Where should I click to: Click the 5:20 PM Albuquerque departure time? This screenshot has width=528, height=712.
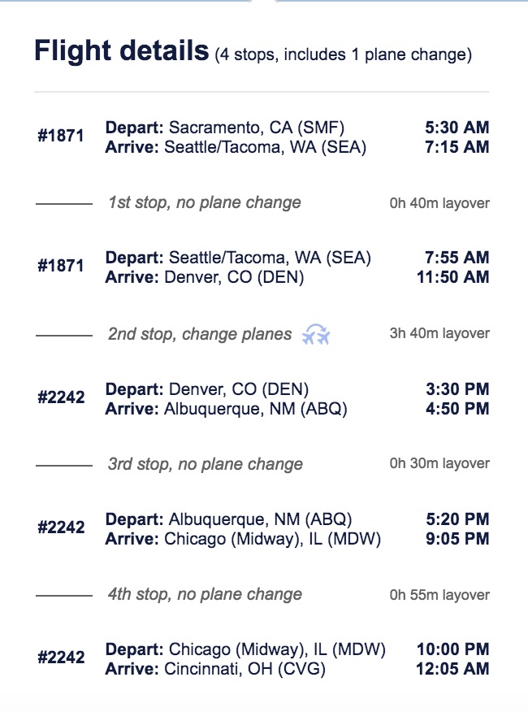[457, 519]
